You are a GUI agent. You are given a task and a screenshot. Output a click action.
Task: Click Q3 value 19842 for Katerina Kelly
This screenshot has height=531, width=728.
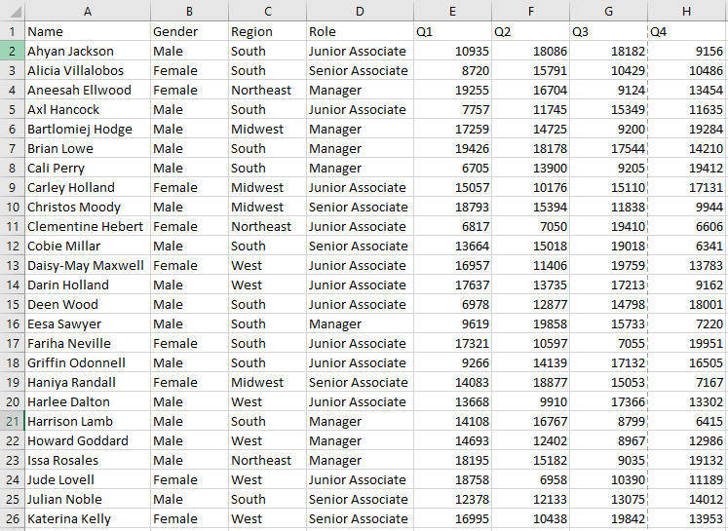coord(609,518)
